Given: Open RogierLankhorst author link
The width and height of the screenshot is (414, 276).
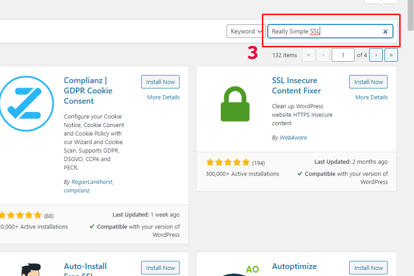Looking at the screenshot, I should click(x=92, y=182).
